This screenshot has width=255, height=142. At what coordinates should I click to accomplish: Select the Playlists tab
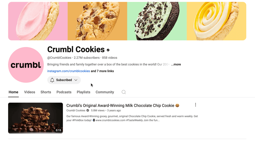(84, 92)
